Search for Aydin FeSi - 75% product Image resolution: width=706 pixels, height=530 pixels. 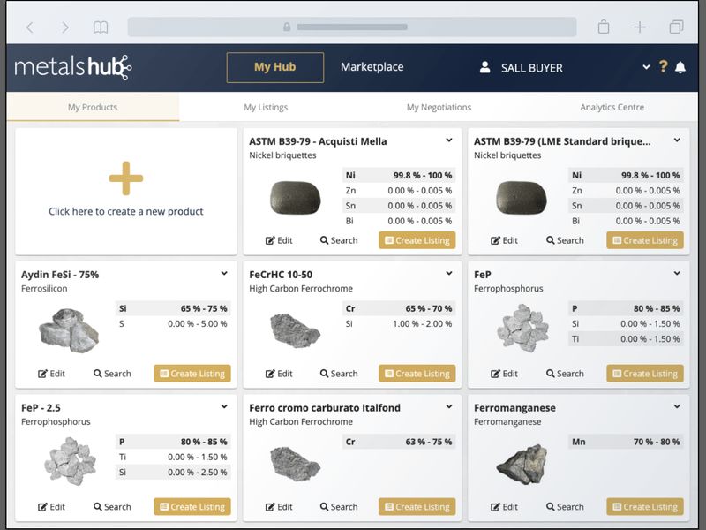click(x=112, y=374)
